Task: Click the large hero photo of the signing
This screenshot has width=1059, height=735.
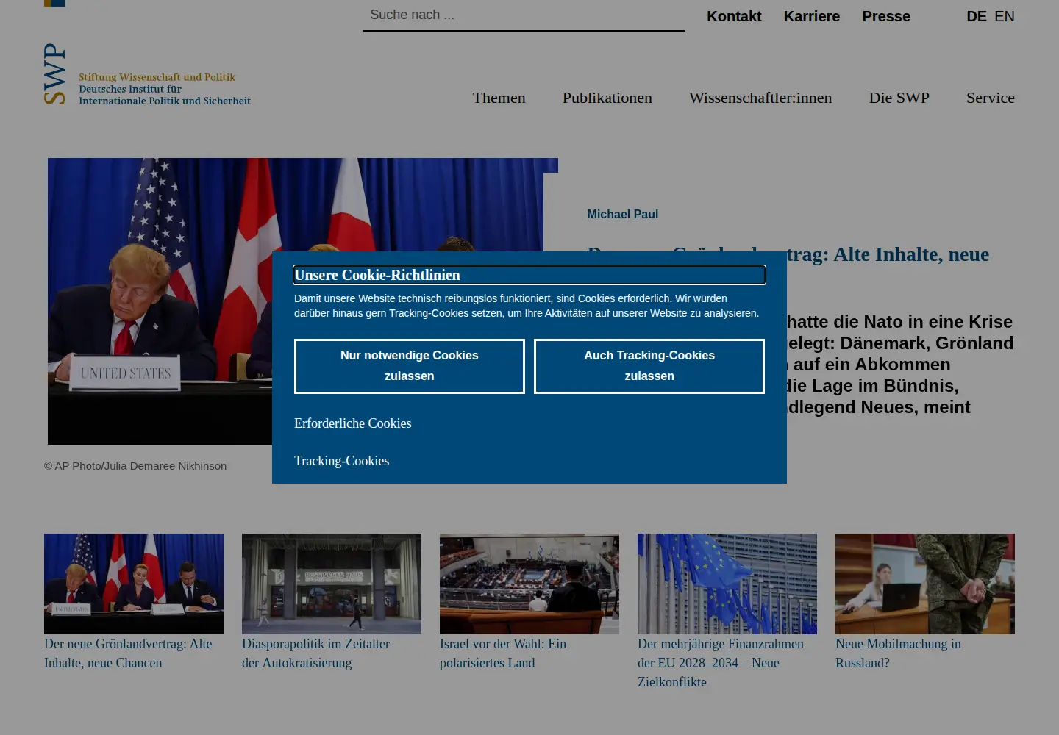Action: pos(160,301)
